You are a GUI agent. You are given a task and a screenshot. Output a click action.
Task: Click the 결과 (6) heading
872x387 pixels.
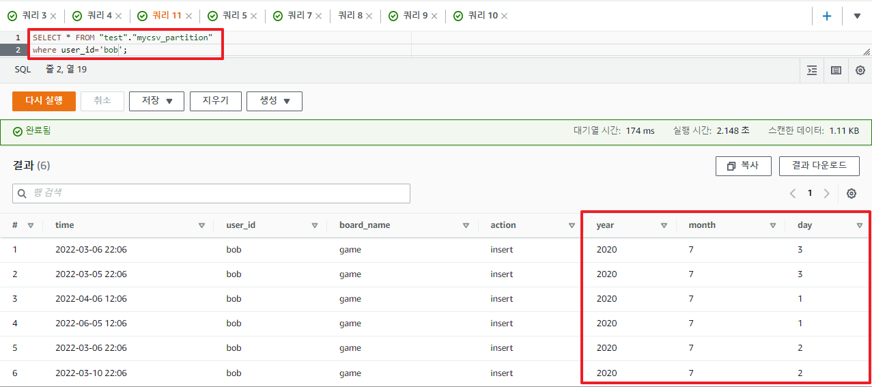pyautogui.click(x=31, y=166)
